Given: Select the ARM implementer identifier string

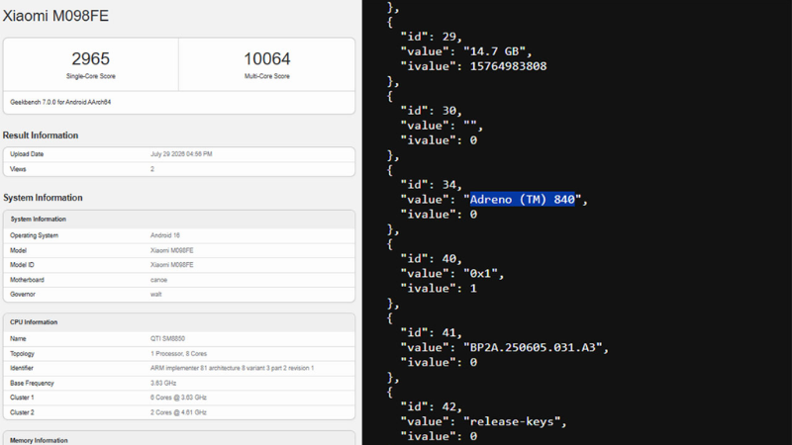Looking at the screenshot, I should (232, 368).
